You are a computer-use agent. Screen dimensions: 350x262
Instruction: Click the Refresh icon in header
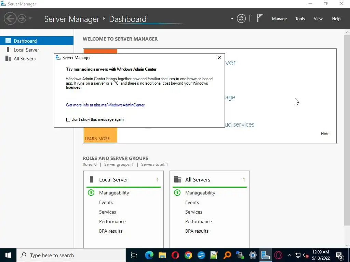click(x=241, y=18)
